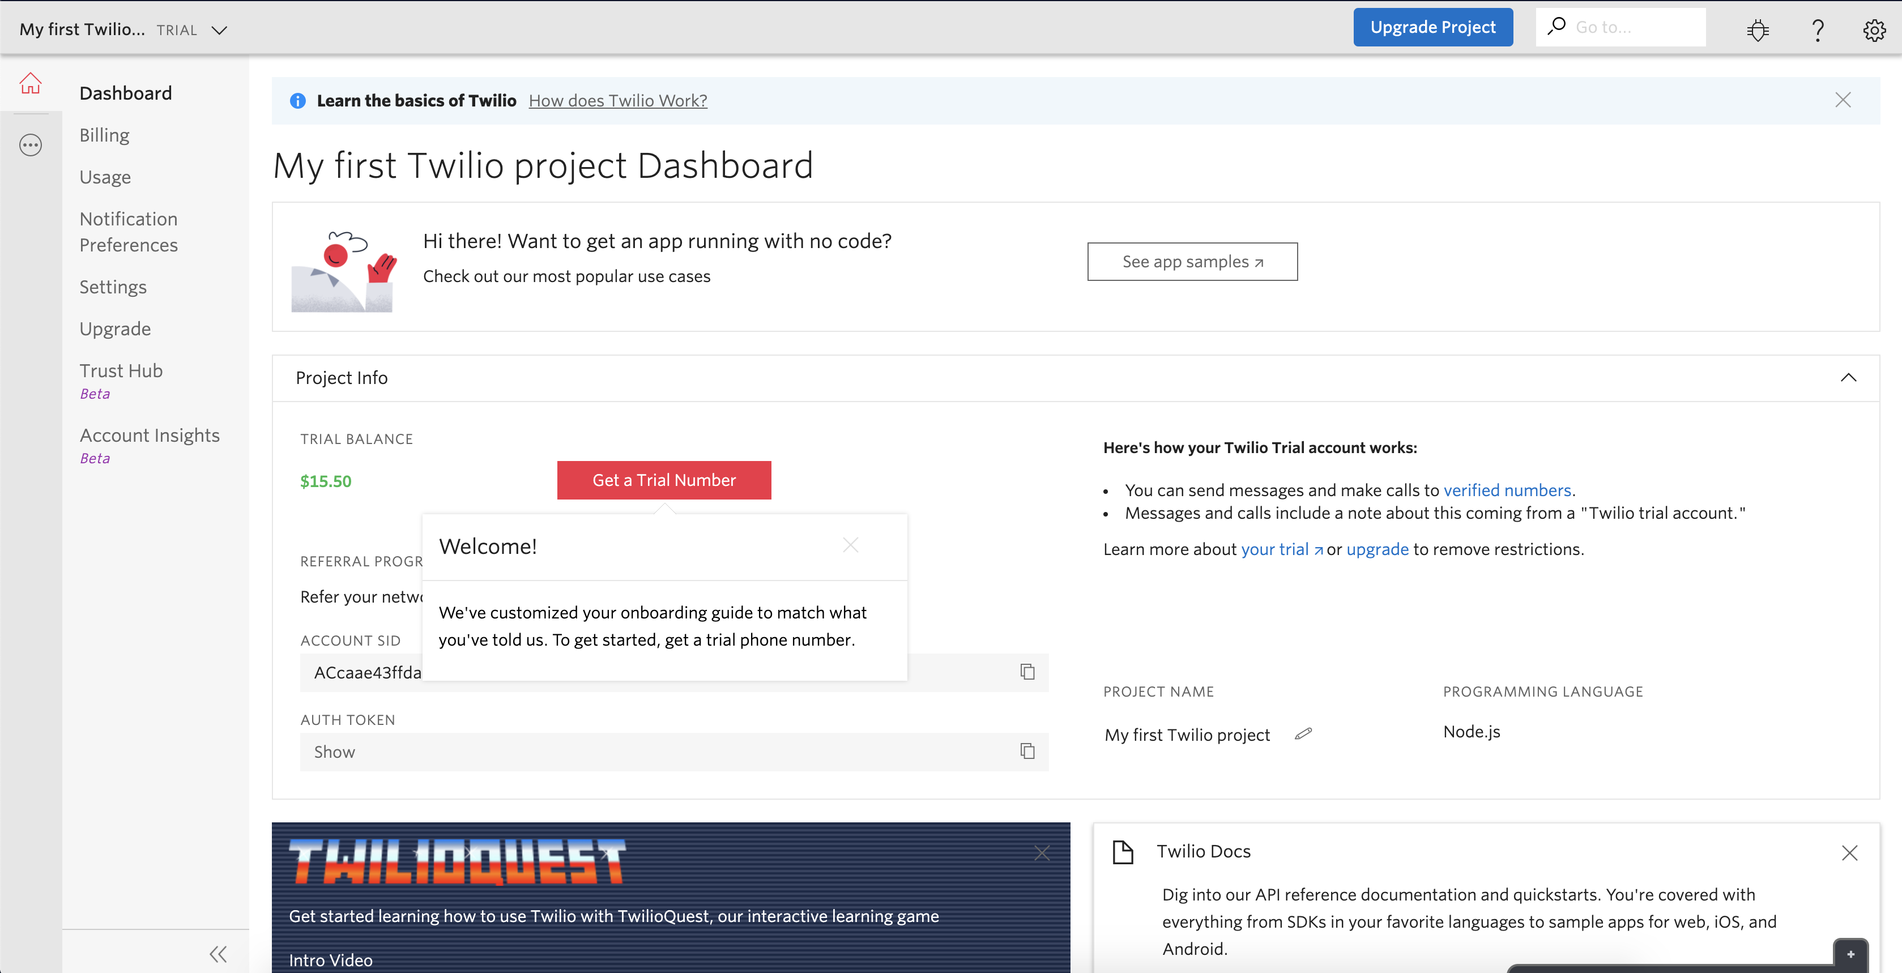Open Billing in the sidebar menu

(104, 135)
